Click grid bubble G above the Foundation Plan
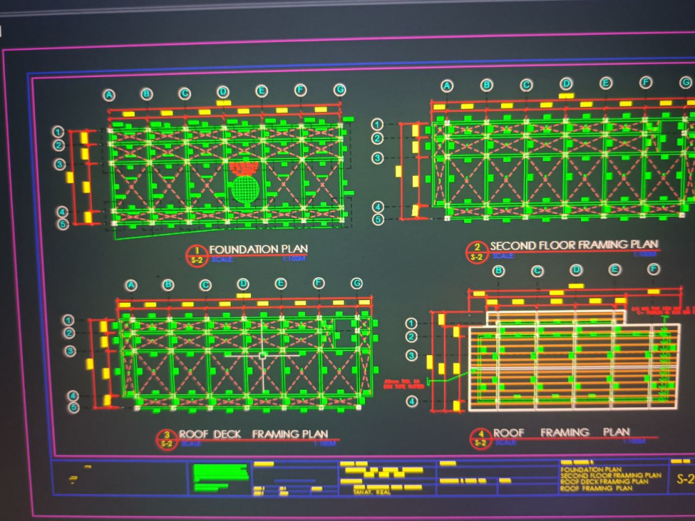 coord(338,90)
